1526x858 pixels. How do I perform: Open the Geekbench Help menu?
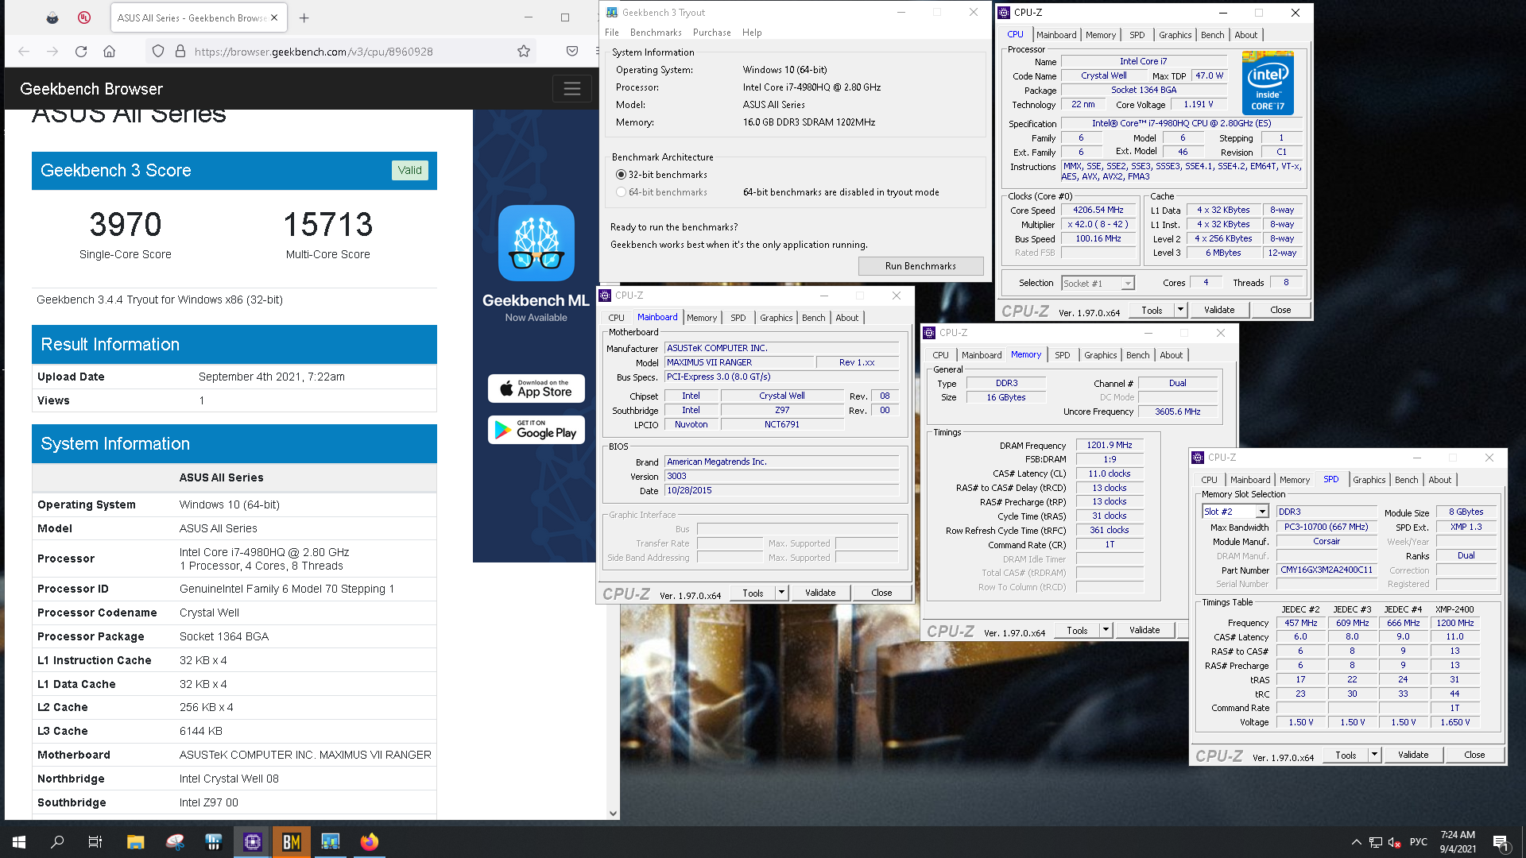click(752, 33)
